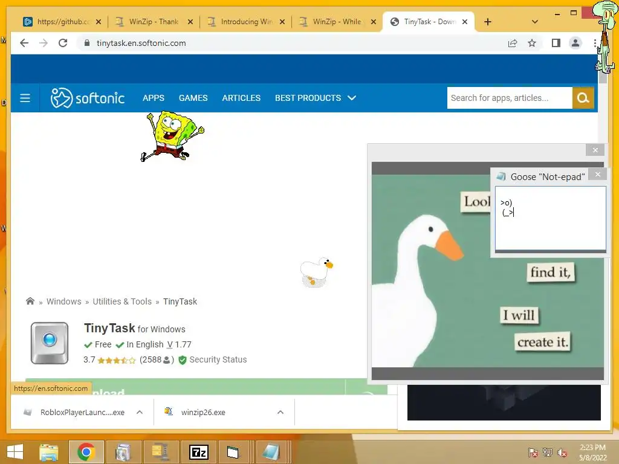Close the github tab

point(99,22)
